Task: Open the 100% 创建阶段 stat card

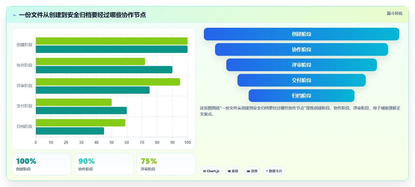Action: 41,164
